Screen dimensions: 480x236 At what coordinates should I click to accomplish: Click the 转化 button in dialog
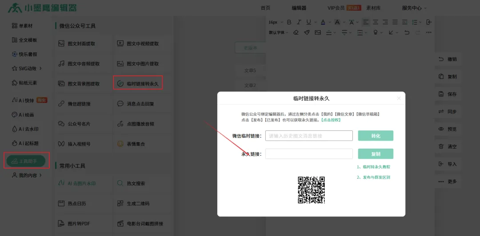click(376, 136)
